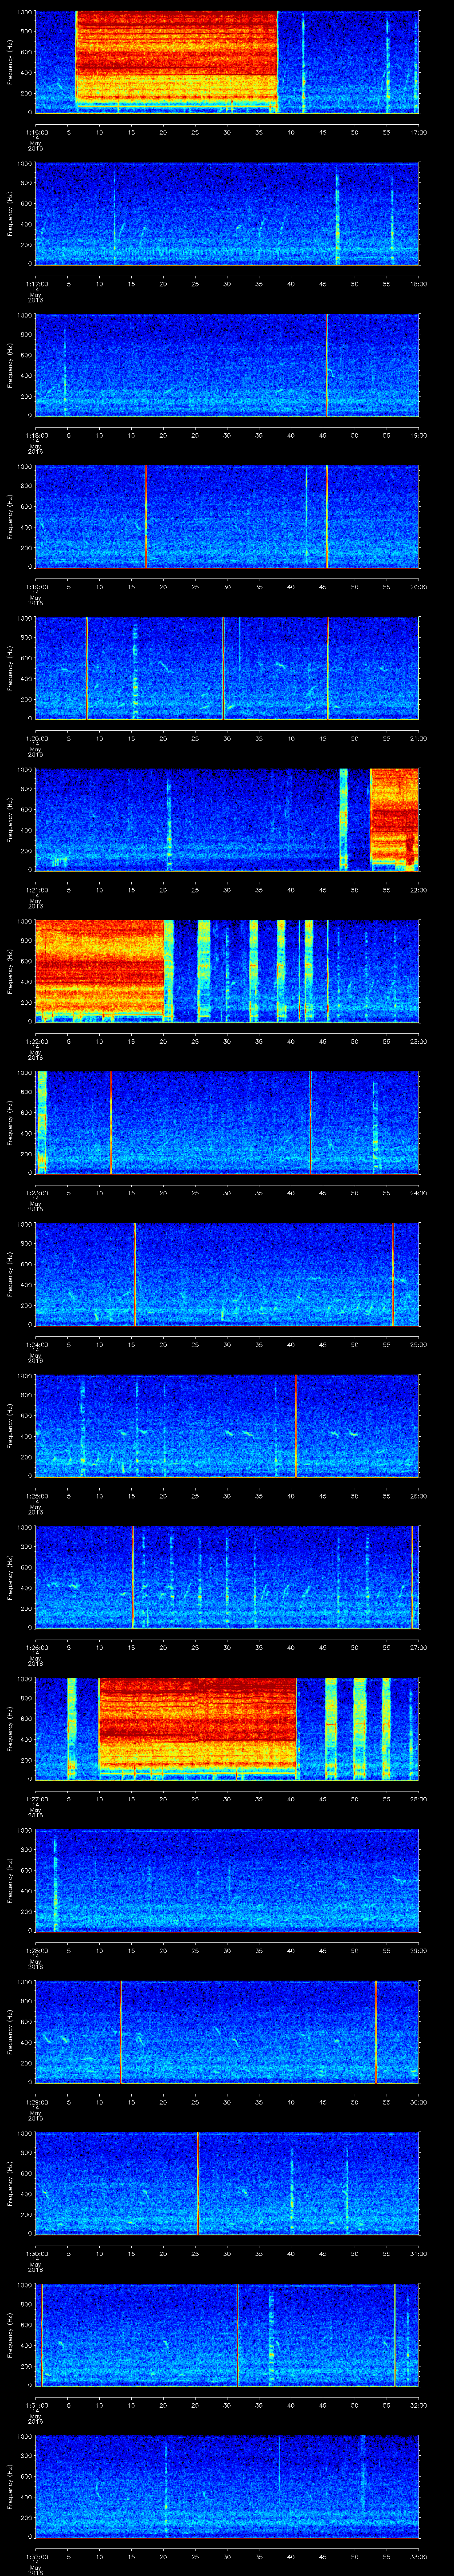454x2576 pixels.
Task: Click 'Frequency (Hz)' axis title beside 1:16:00 panel
Action: click(x=10, y=63)
